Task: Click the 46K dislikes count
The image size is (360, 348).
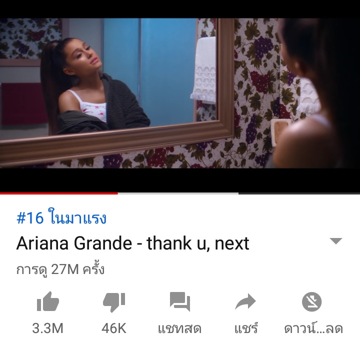Action: pos(114,328)
